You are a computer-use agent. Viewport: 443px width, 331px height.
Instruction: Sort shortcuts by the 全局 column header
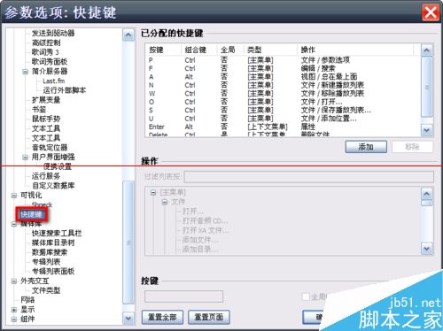230,50
